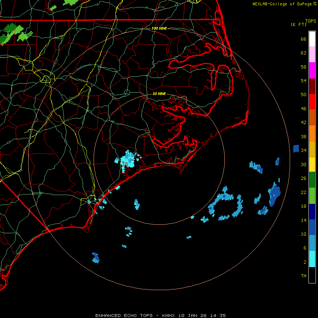The width and height of the screenshot is (318, 318).
Task: Pick the dark orange legend swatch above 42
Action: click(x=312, y=118)
